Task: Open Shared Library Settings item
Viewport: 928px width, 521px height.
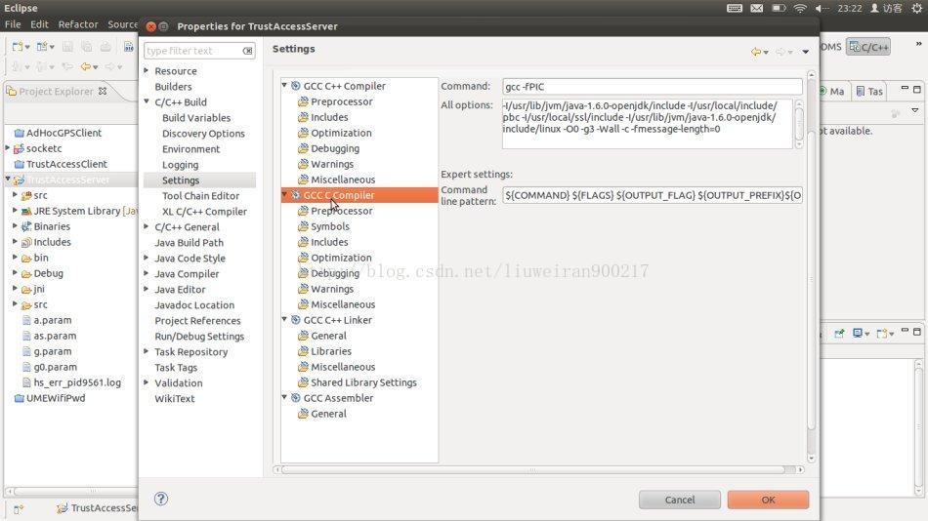Action: [x=363, y=382]
